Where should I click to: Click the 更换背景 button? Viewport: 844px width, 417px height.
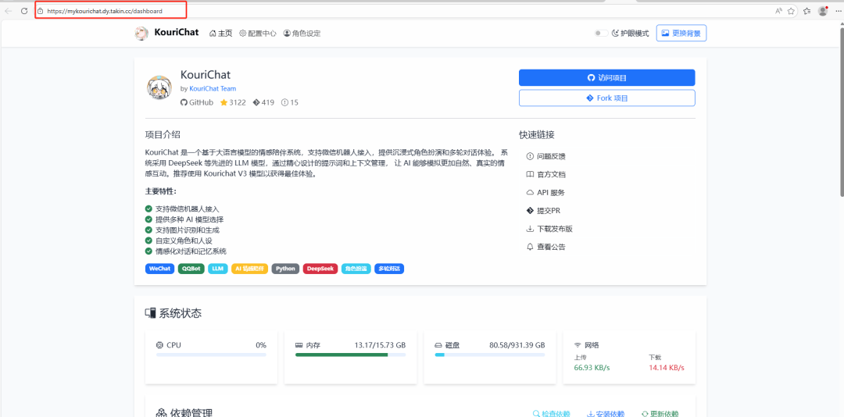(x=681, y=33)
